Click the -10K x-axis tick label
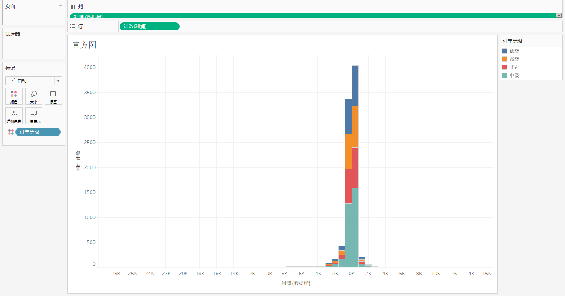 click(x=267, y=274)
